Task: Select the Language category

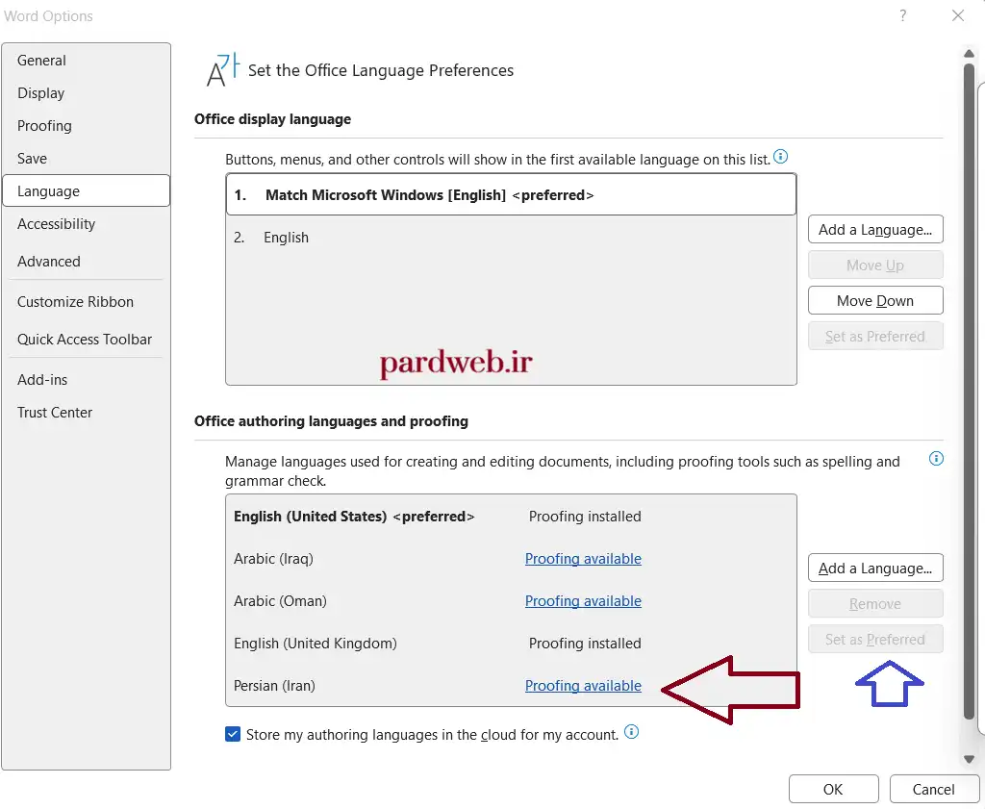Action: click(x=86, y=190)
